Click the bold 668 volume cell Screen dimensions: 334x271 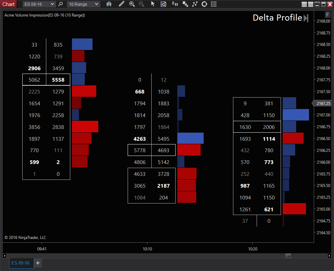140,92
